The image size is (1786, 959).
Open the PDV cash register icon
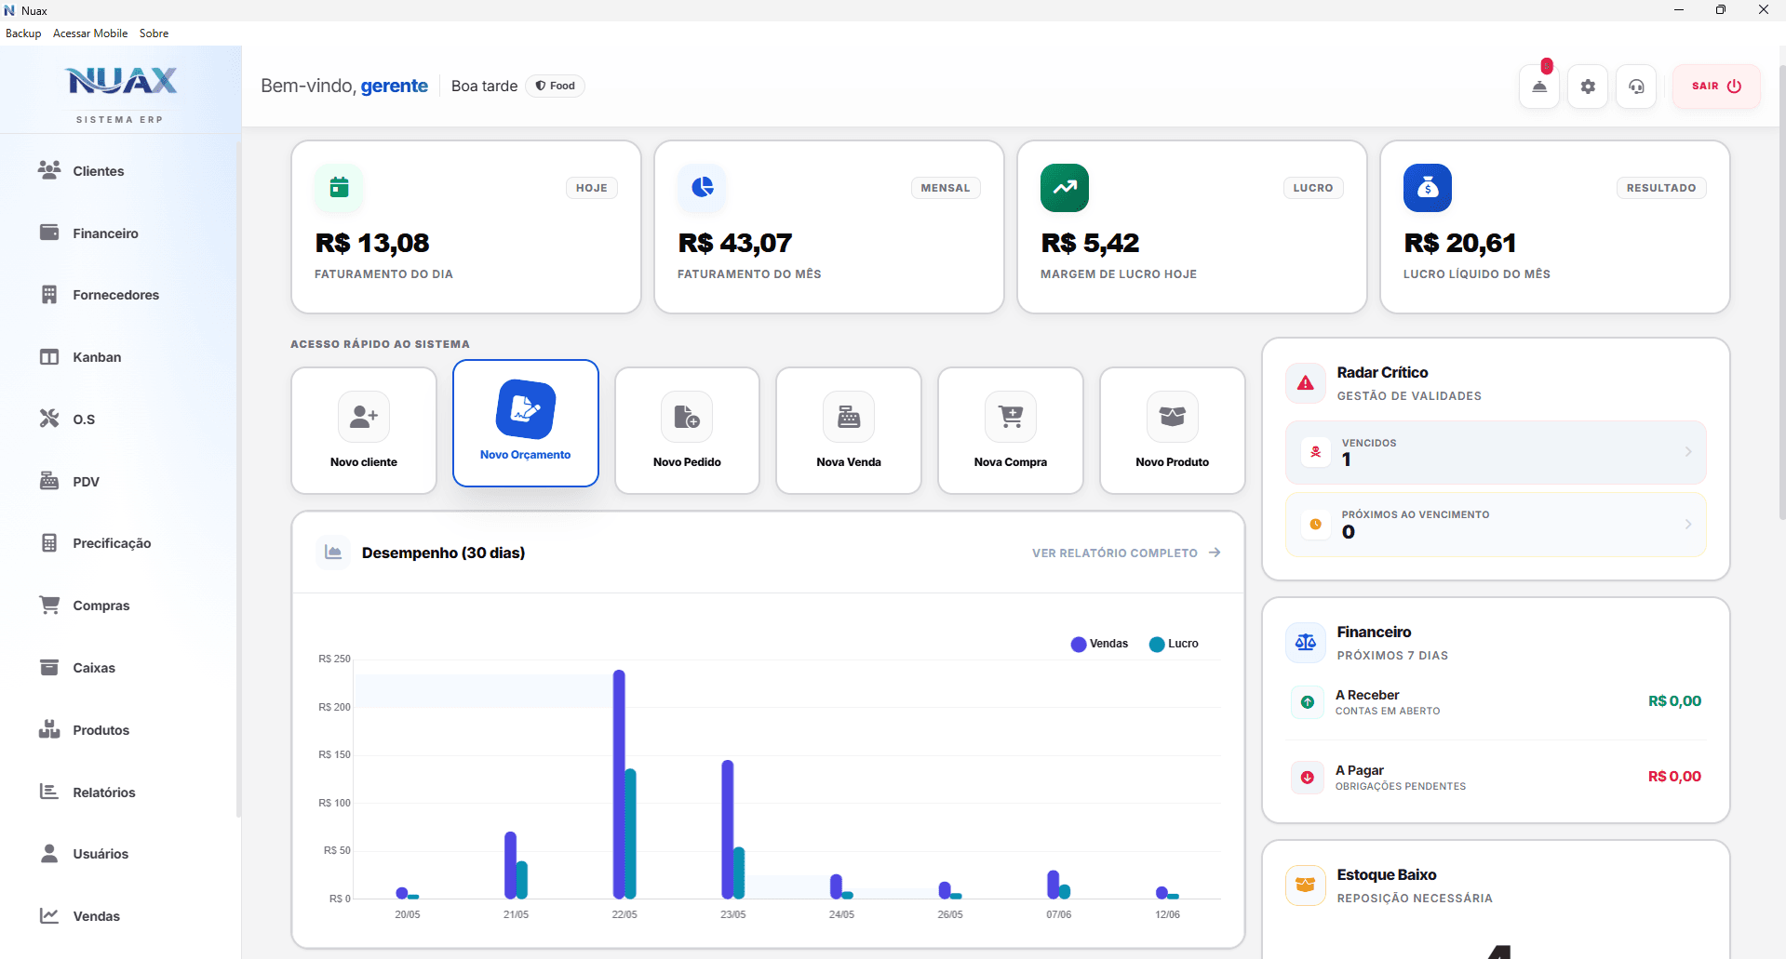pos(49,481)
